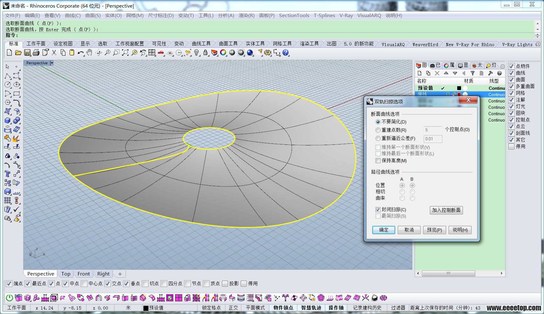Click the 预览(P) button
544x314 pixels.
coord(435,230)
